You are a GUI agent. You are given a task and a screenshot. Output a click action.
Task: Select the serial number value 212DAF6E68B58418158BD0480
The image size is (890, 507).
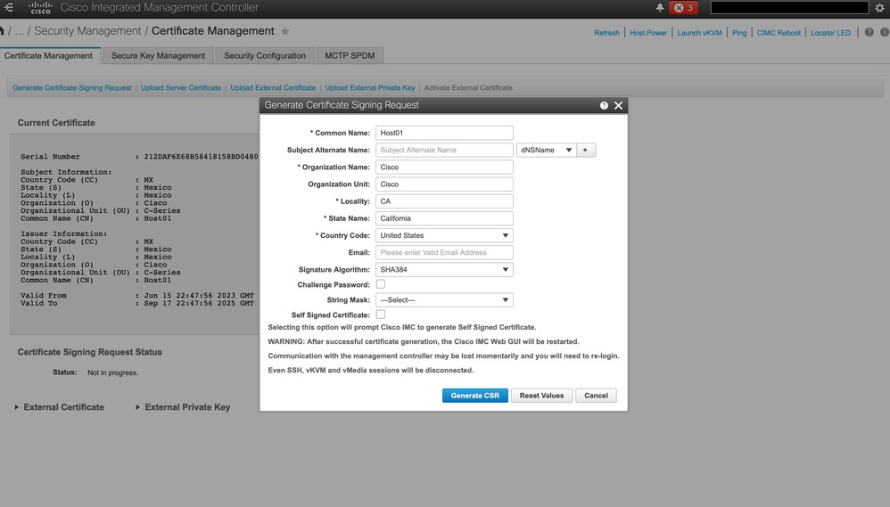point(201,157)
